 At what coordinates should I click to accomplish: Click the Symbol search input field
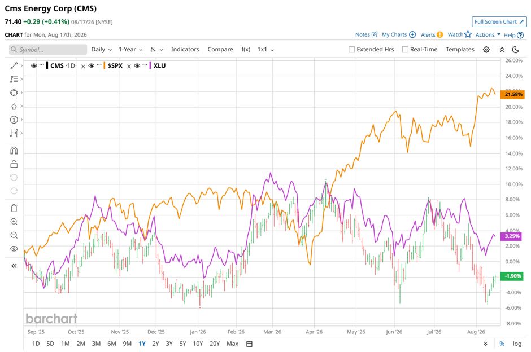(48, 50)
